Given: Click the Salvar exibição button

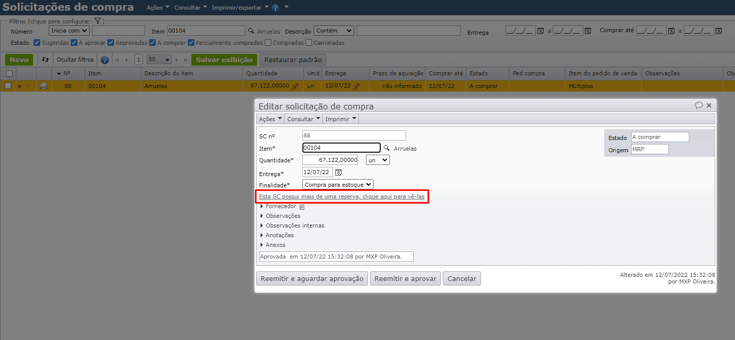Looking at the screenshot, I should tap(224, 60).
